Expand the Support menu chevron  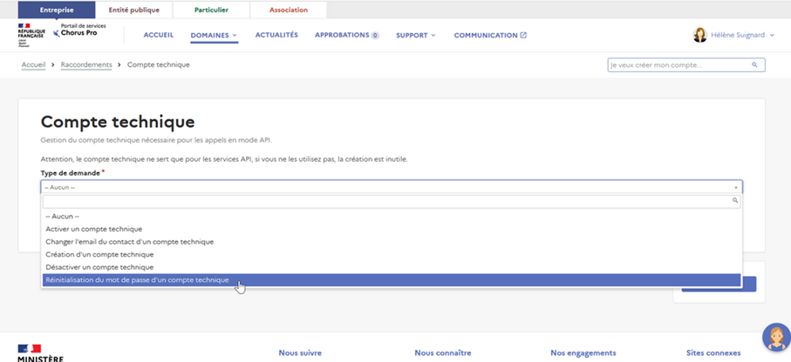point(433,36)
